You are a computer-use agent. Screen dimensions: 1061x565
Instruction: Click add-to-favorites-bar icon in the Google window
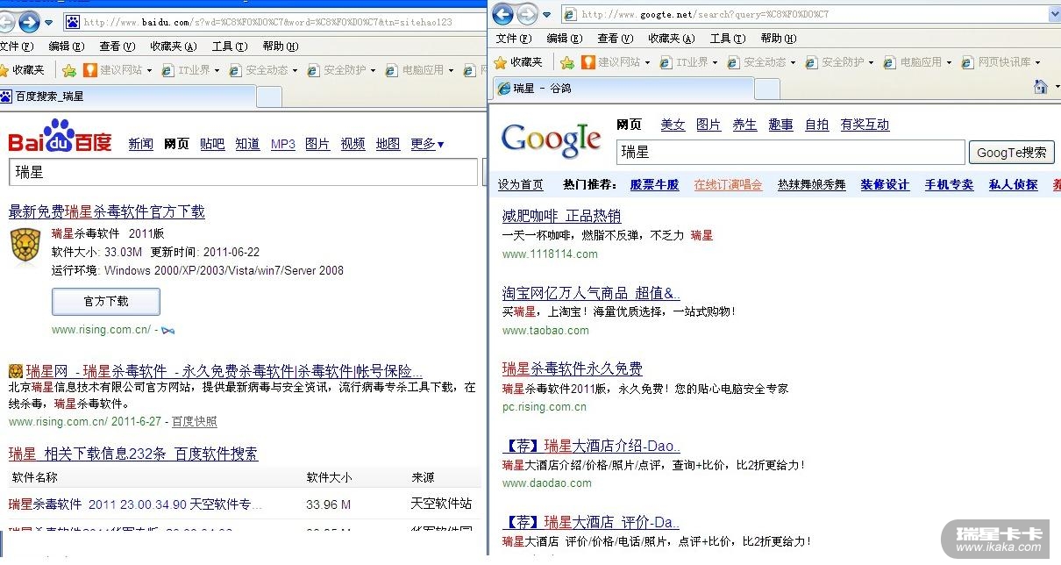567,62
